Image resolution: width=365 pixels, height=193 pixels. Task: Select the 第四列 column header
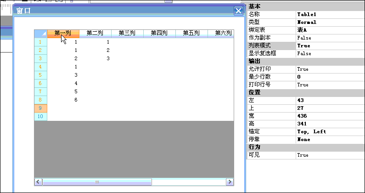coord(159,34)
